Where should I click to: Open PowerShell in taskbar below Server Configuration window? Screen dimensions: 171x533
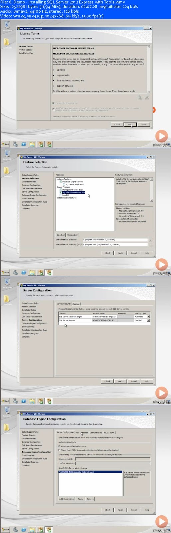[x=24, y=401]
